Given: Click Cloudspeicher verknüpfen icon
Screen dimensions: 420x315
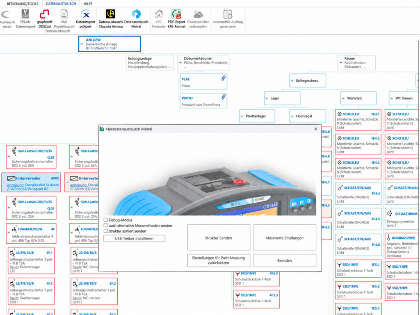Looking at the screenshot, I should [x=198, y=14].
